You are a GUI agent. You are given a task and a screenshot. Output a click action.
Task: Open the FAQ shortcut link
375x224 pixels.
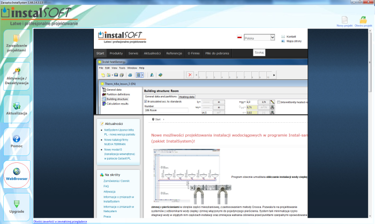pos(106,186)
